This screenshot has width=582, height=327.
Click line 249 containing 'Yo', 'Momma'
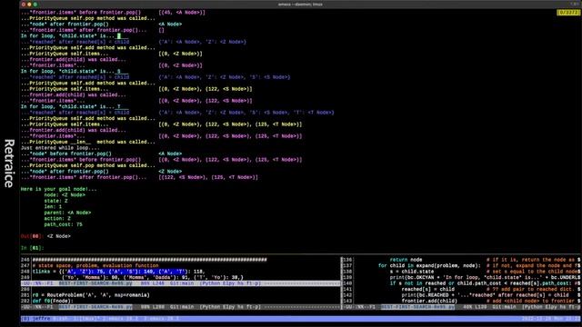(x=153, y=278)
